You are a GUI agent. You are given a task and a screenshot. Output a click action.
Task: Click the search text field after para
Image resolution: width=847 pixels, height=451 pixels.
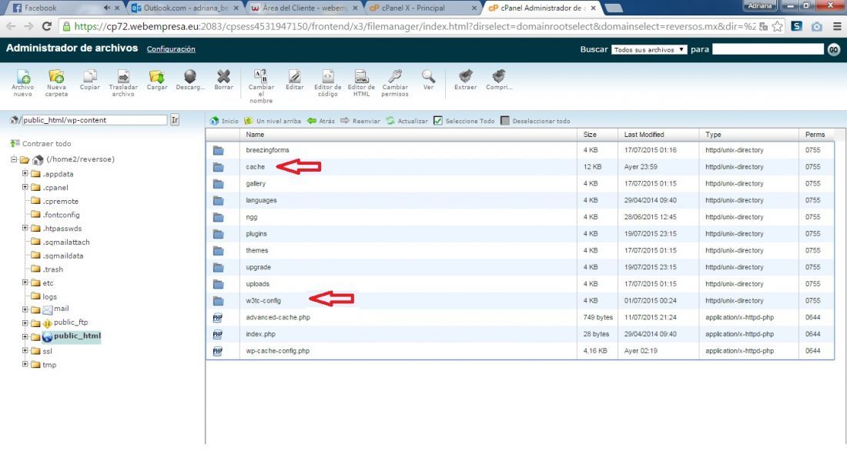click(x=768, y=49)
